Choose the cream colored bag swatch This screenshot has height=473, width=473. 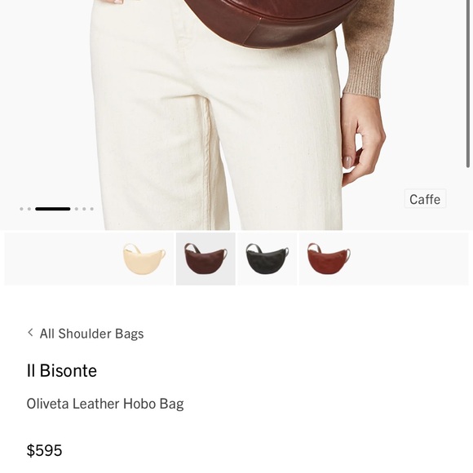click(144, 259)
